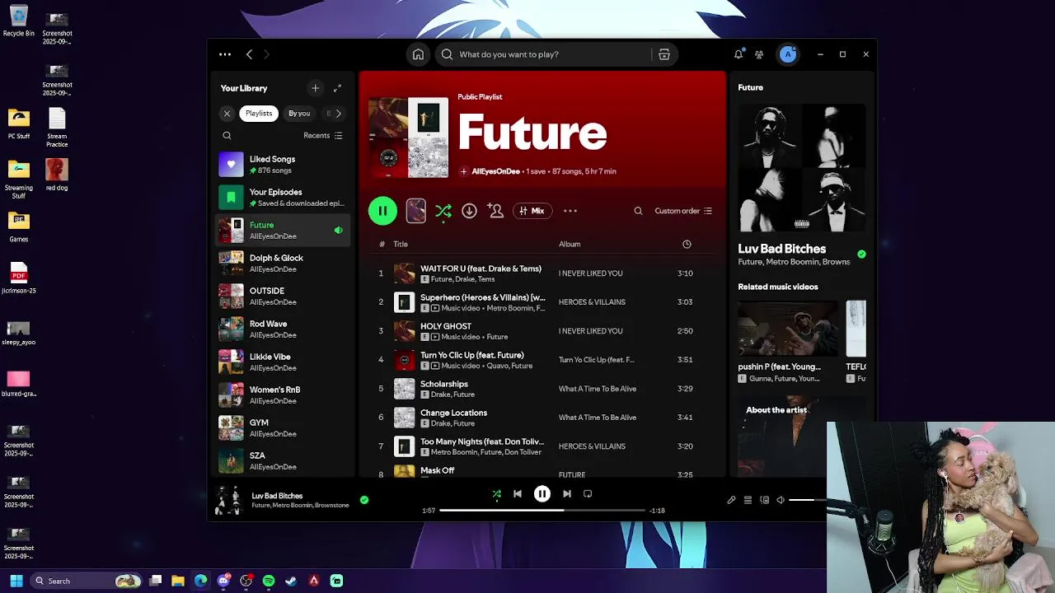Mute audio with the speaker icon

tap(781, 500)
